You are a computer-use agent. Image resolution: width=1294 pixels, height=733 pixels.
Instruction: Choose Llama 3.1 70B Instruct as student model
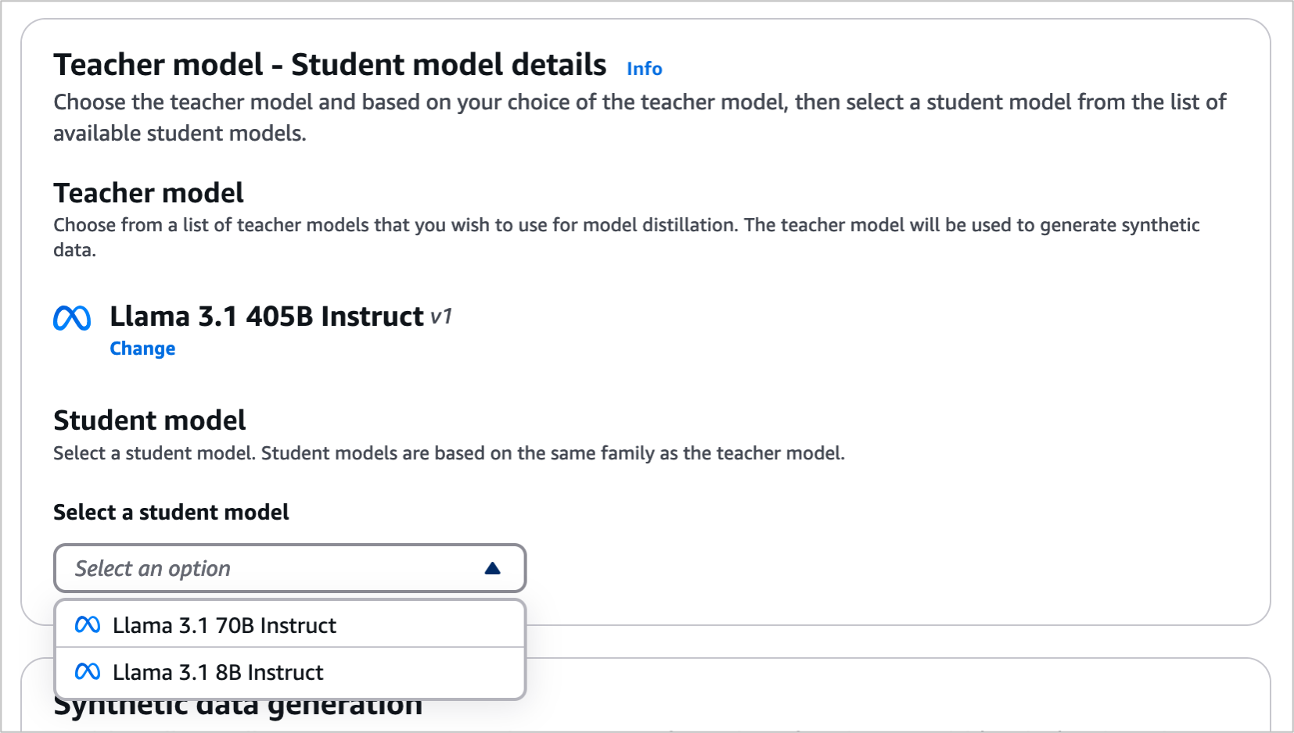(225, 625)
